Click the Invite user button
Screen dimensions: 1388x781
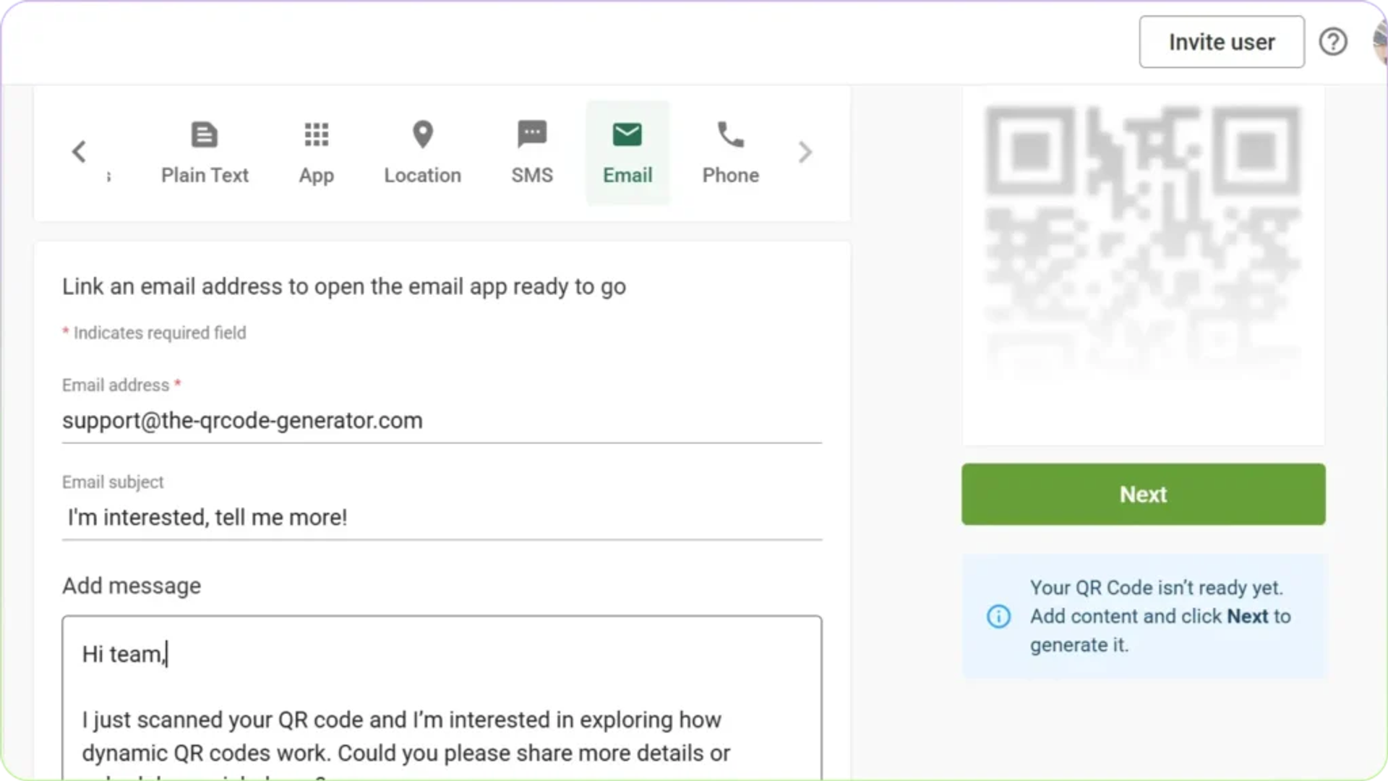[1222, 42]
